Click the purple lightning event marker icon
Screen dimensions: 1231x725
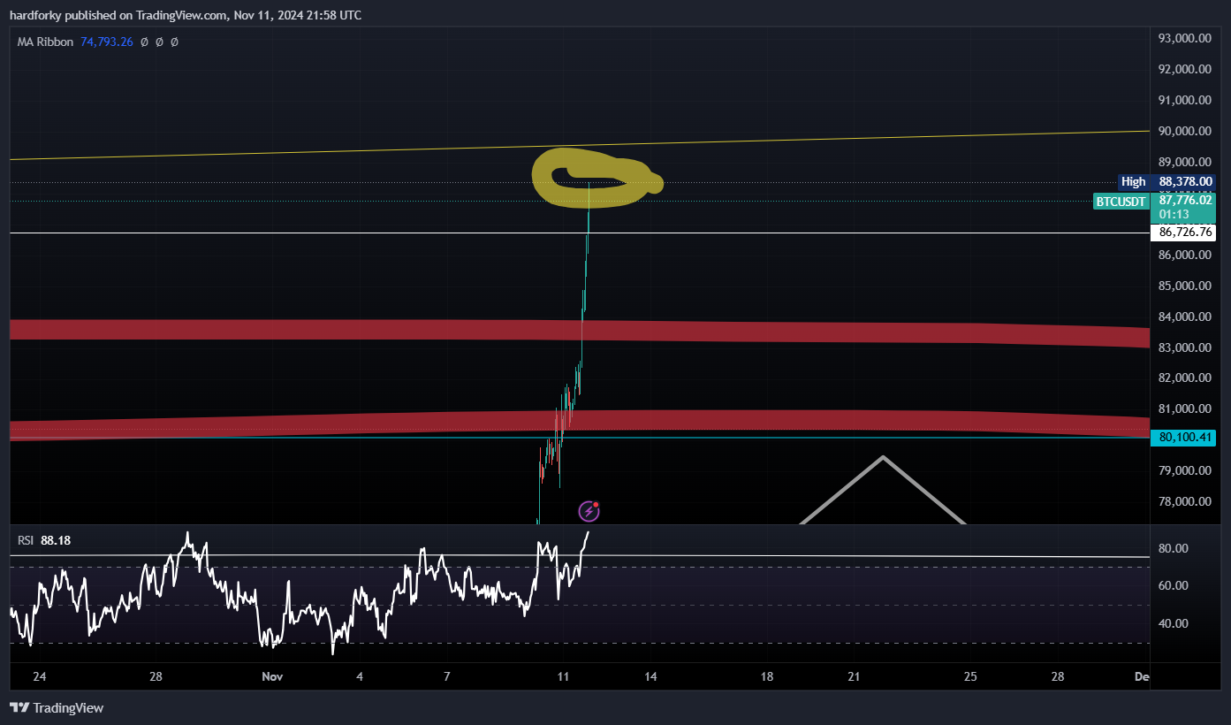(x=589, y=510)
